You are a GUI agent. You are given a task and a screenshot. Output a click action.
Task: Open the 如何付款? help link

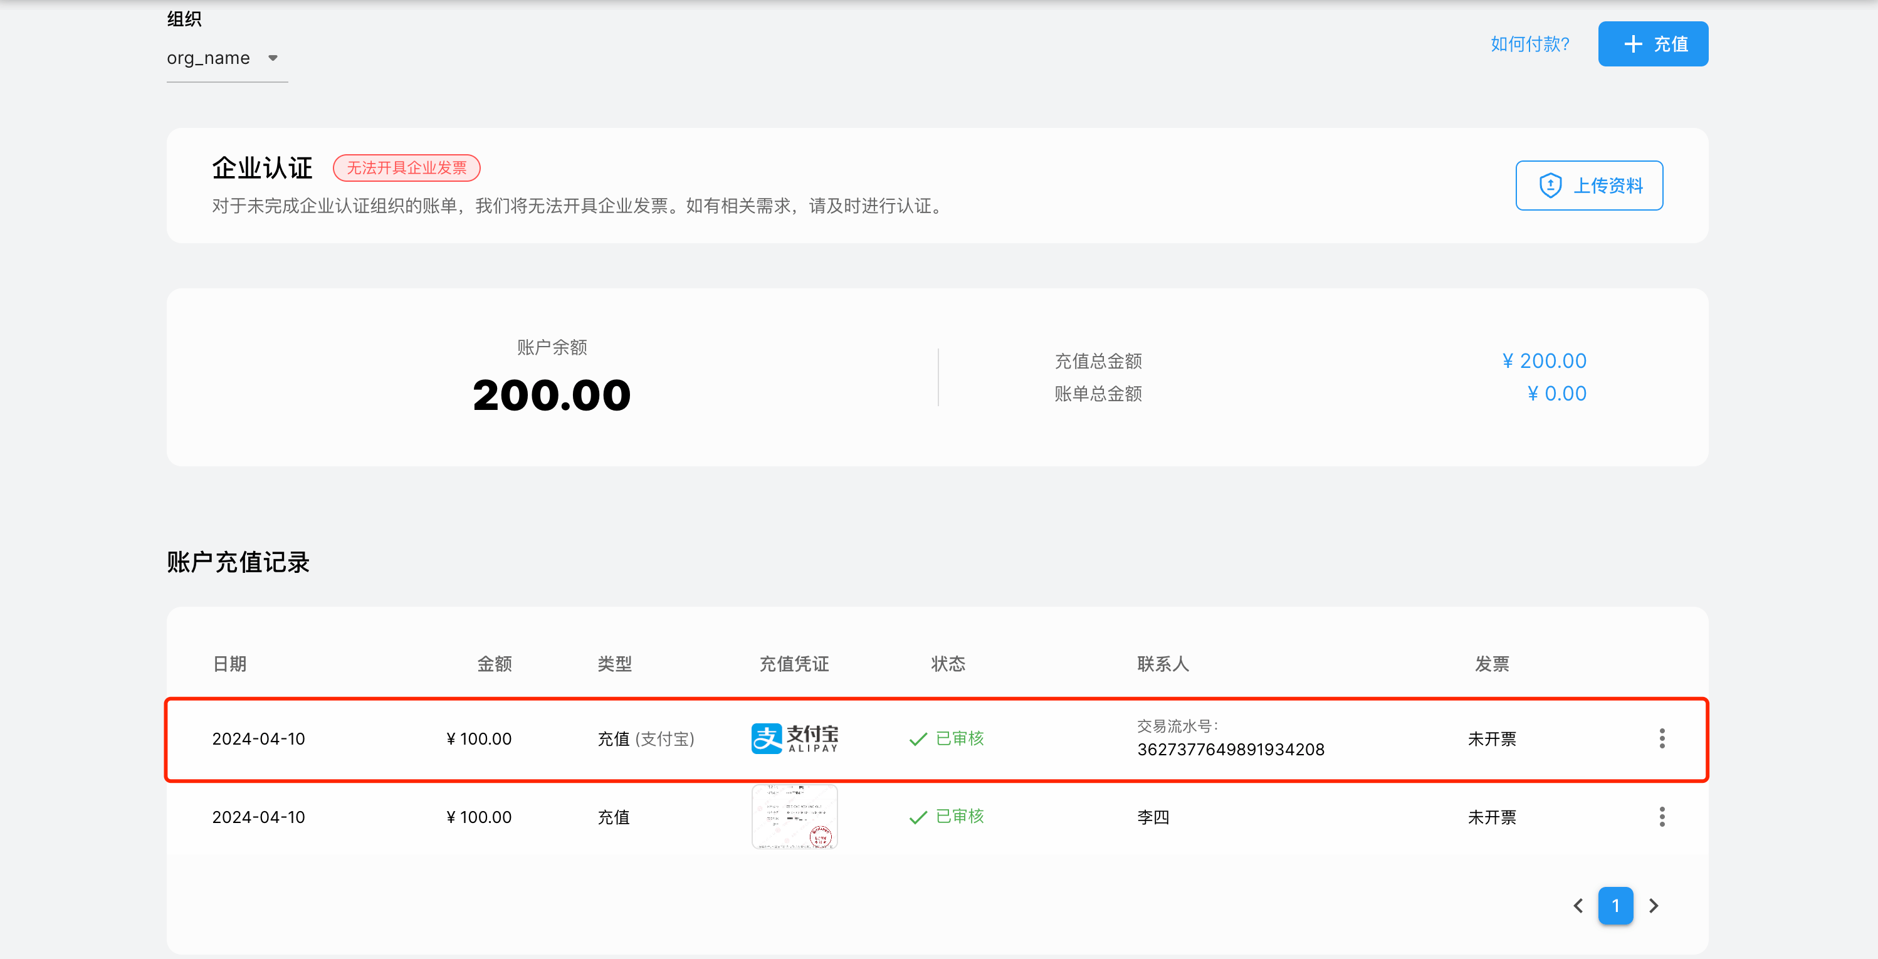click(1529, 44)
